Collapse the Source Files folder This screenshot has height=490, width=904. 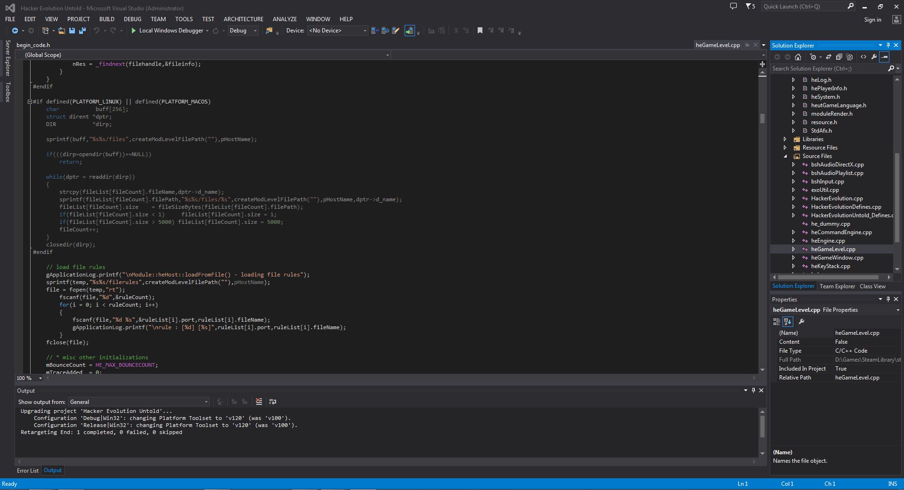pos(785,156)
